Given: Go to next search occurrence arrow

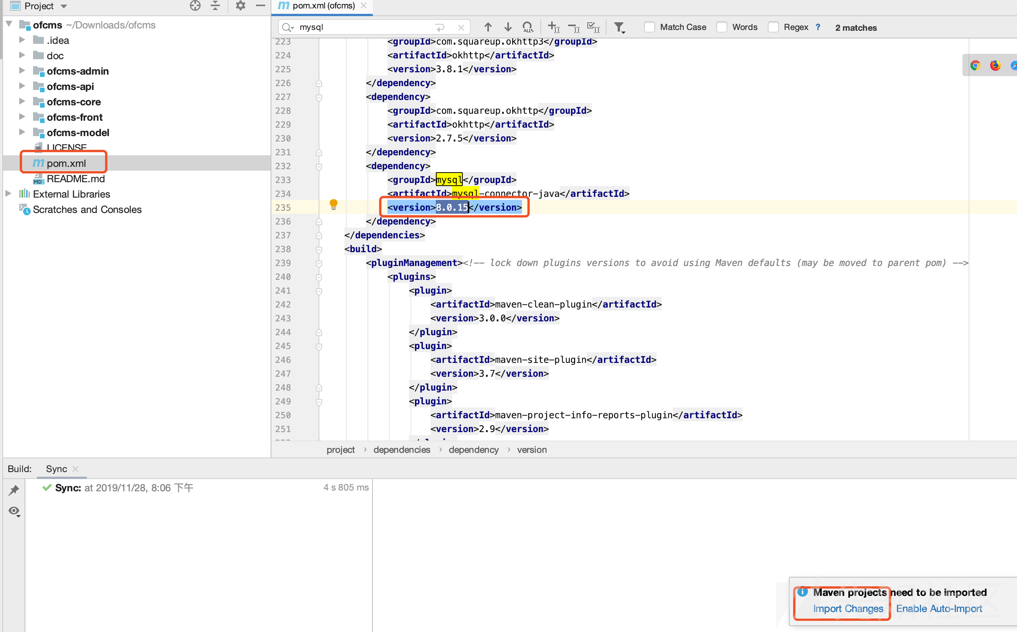Looking at the screenshot, I should click(508, 27).
